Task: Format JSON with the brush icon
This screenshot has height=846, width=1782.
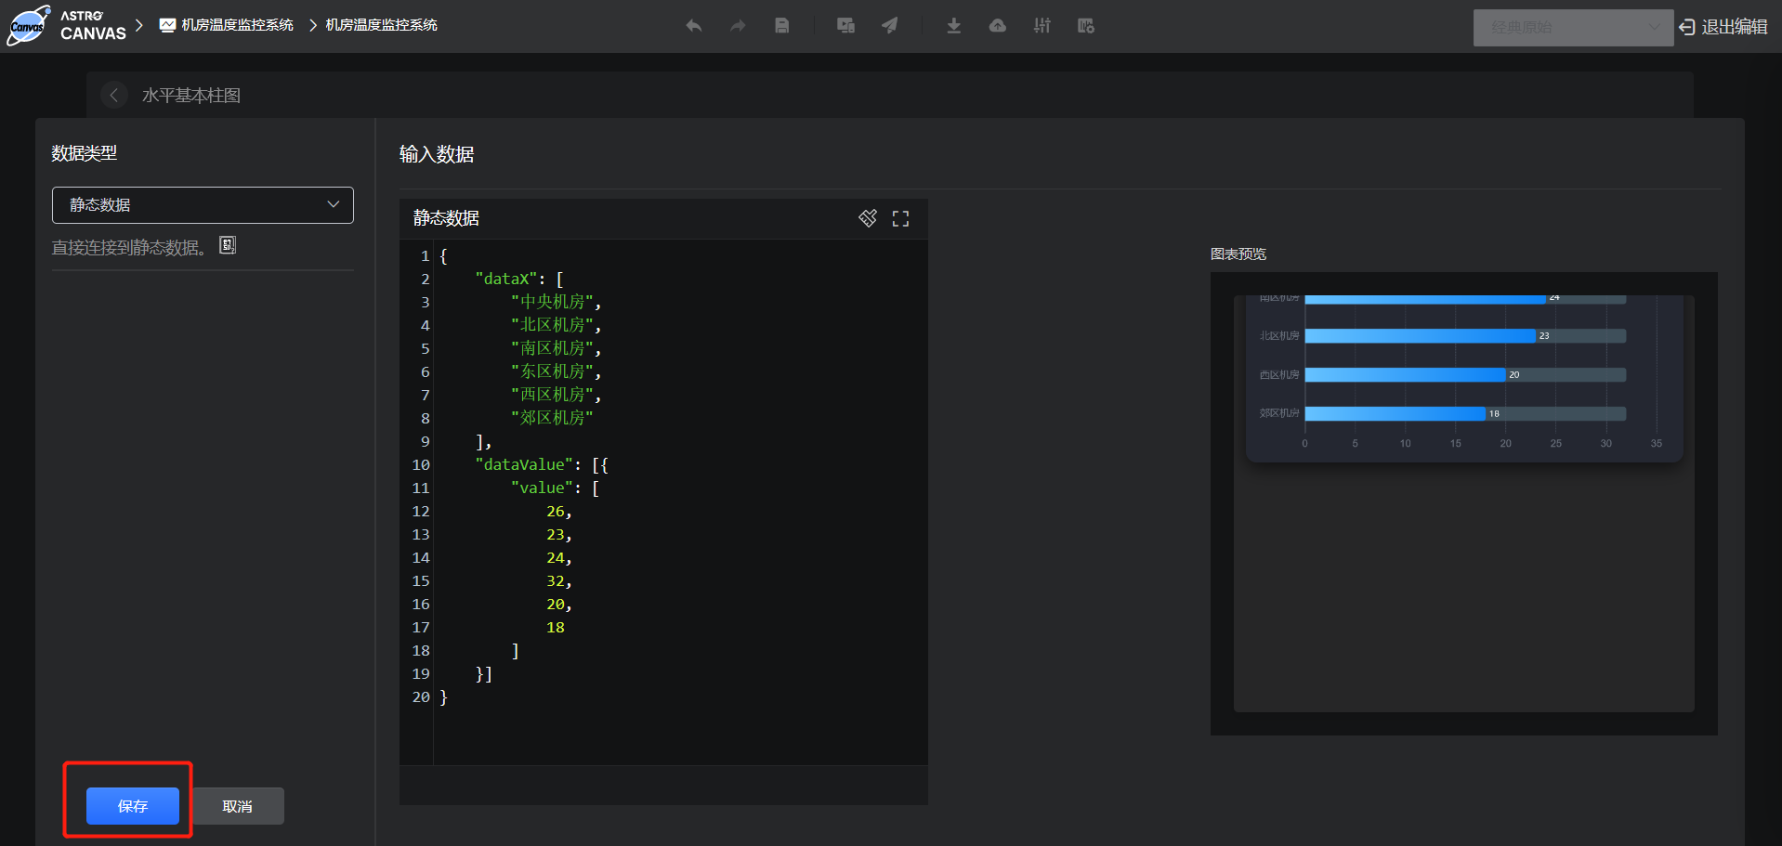Action: 868,218
